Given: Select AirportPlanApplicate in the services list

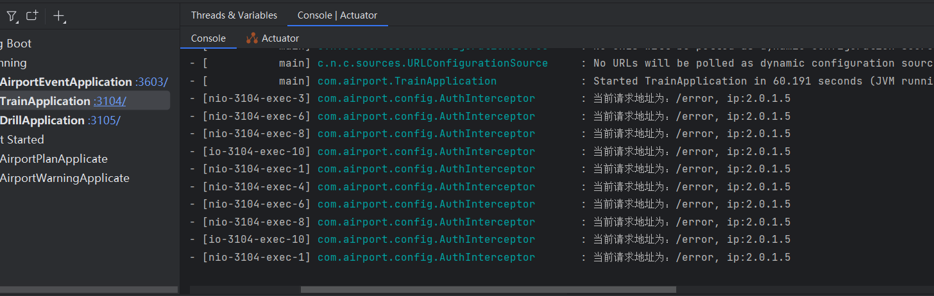Looking at the screenshot, I should click(x=54, y=159).
